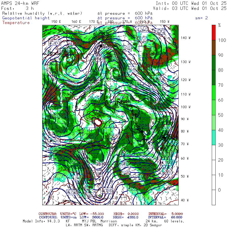
Task: Select the light green 40–50% swatch
Action: [214, 122]
